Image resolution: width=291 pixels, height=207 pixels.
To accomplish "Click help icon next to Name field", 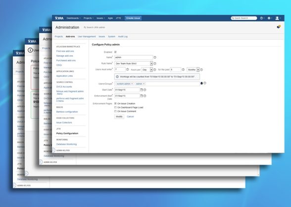I will [155, 57].
